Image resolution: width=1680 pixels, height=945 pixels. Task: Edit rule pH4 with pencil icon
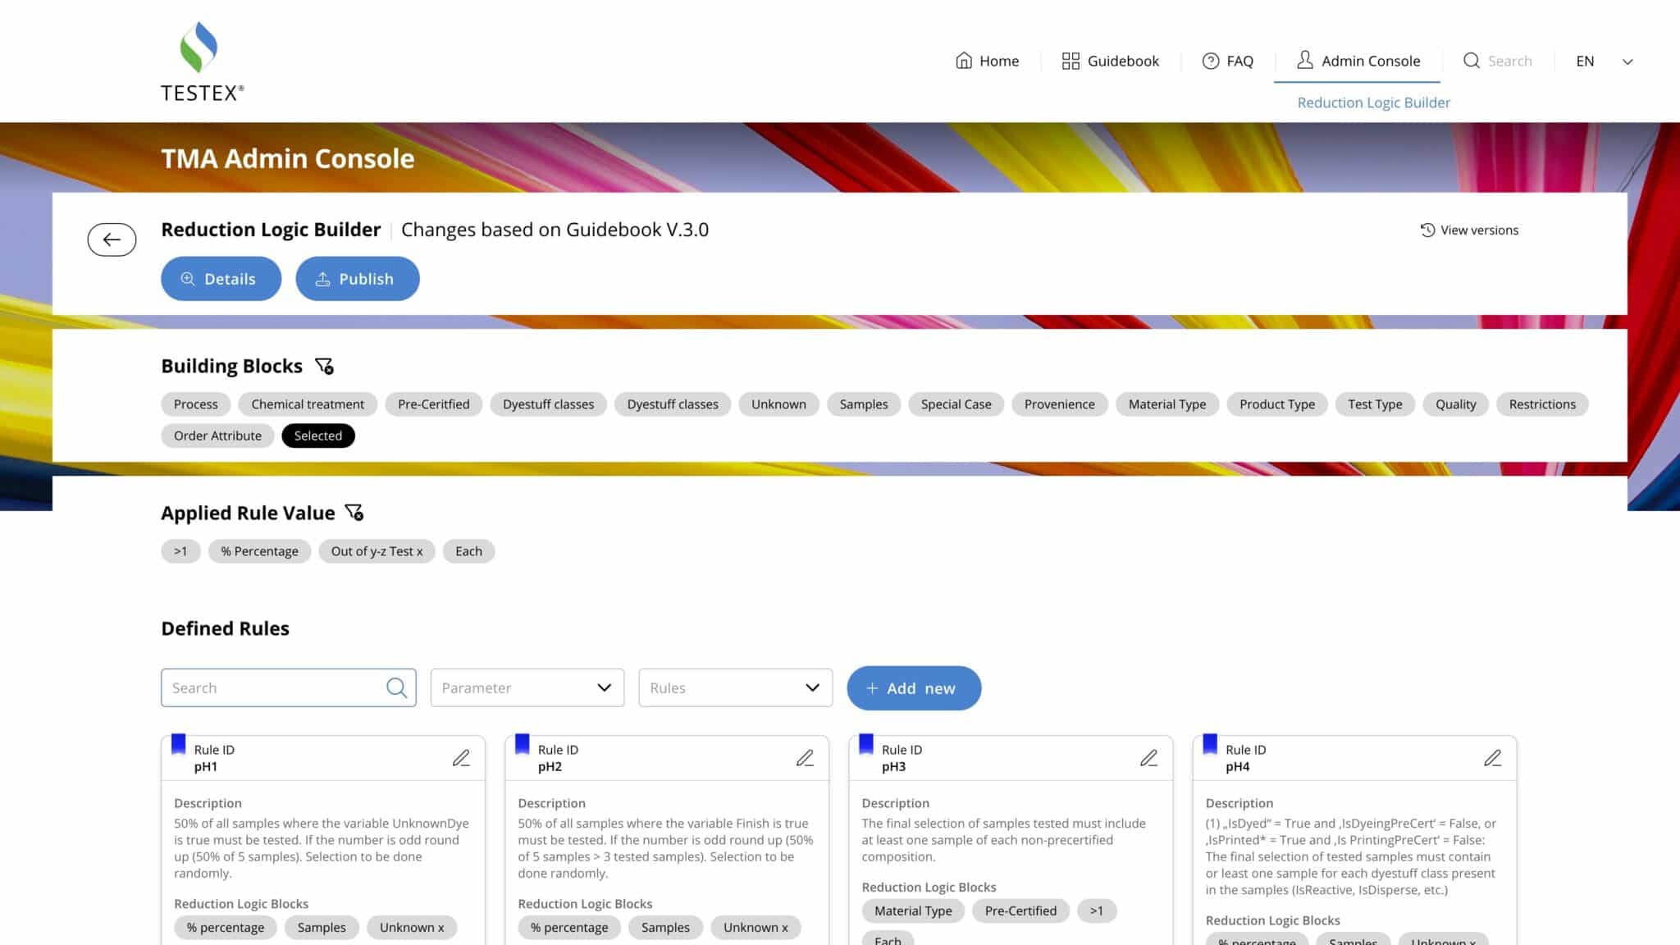(x=1492, y=758)
